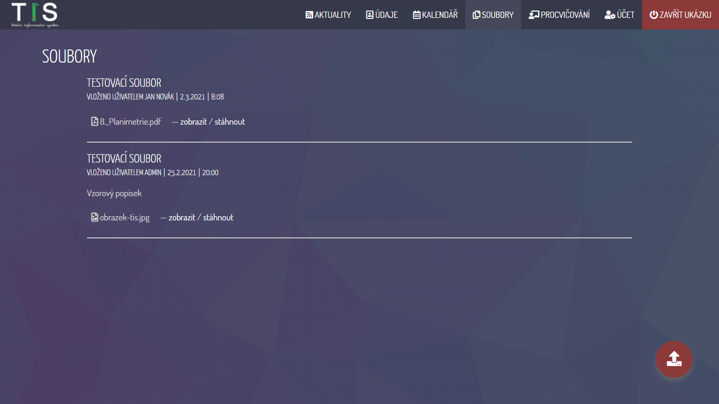Viewport: 719px width, 404px height.
Task: Select the Testovací soubor title uploaded by Jan Novák
Action: [x=124, y=83]
